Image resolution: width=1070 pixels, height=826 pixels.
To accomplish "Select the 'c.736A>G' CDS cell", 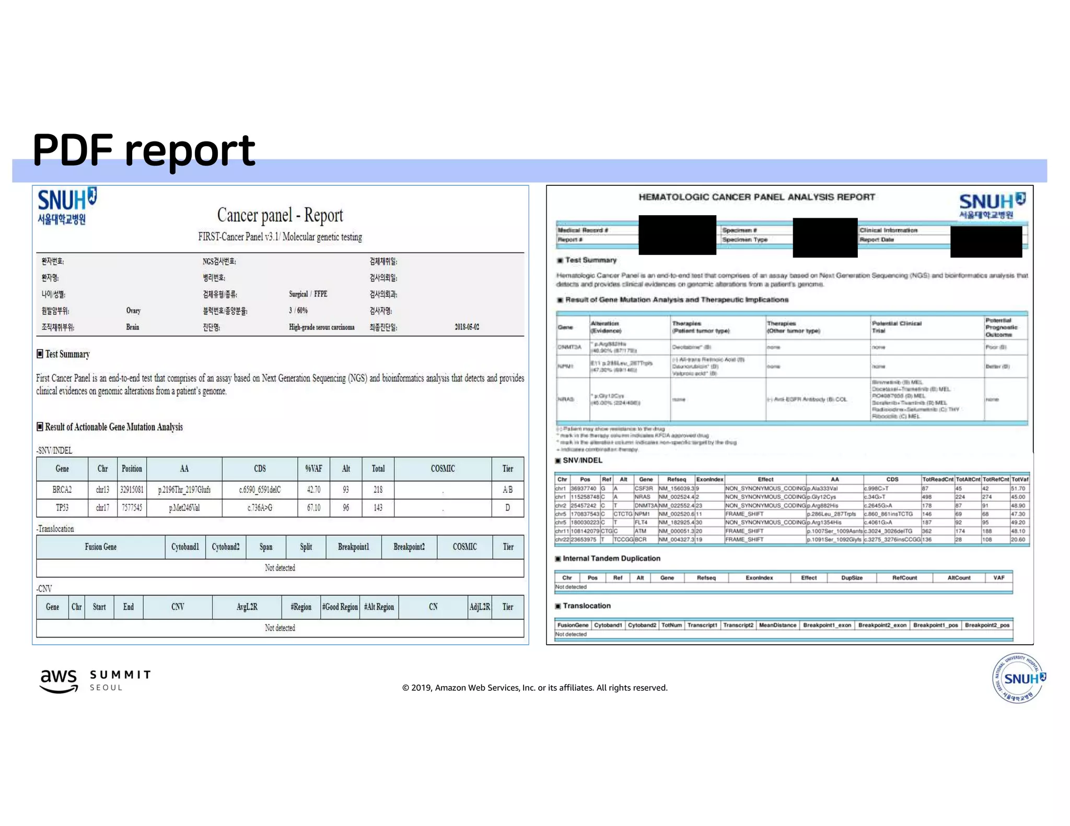I will 260,508.
